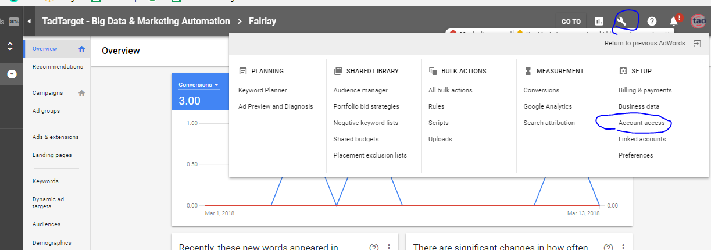Image resolution: width=711 pixels, height=250 pixels.
Task: Open Search attribution
Action: pos(549,123)
